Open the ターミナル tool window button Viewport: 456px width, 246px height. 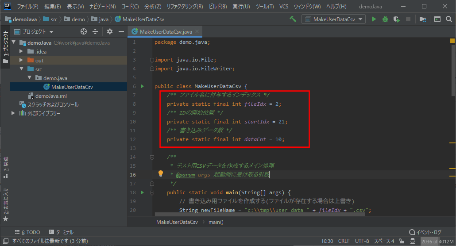tap(62, 232)
